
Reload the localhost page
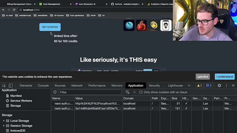14,10
